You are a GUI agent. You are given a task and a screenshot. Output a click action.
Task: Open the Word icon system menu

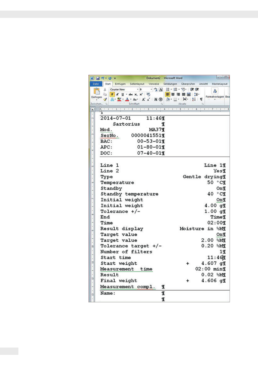click(x=92, y=78)
